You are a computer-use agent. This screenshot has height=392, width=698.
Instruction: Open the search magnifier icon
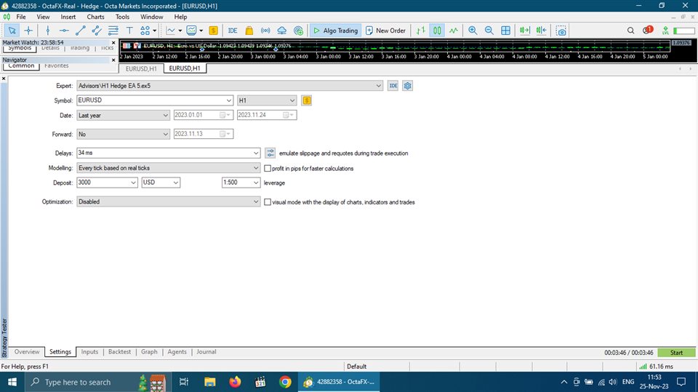coord(631,31)
